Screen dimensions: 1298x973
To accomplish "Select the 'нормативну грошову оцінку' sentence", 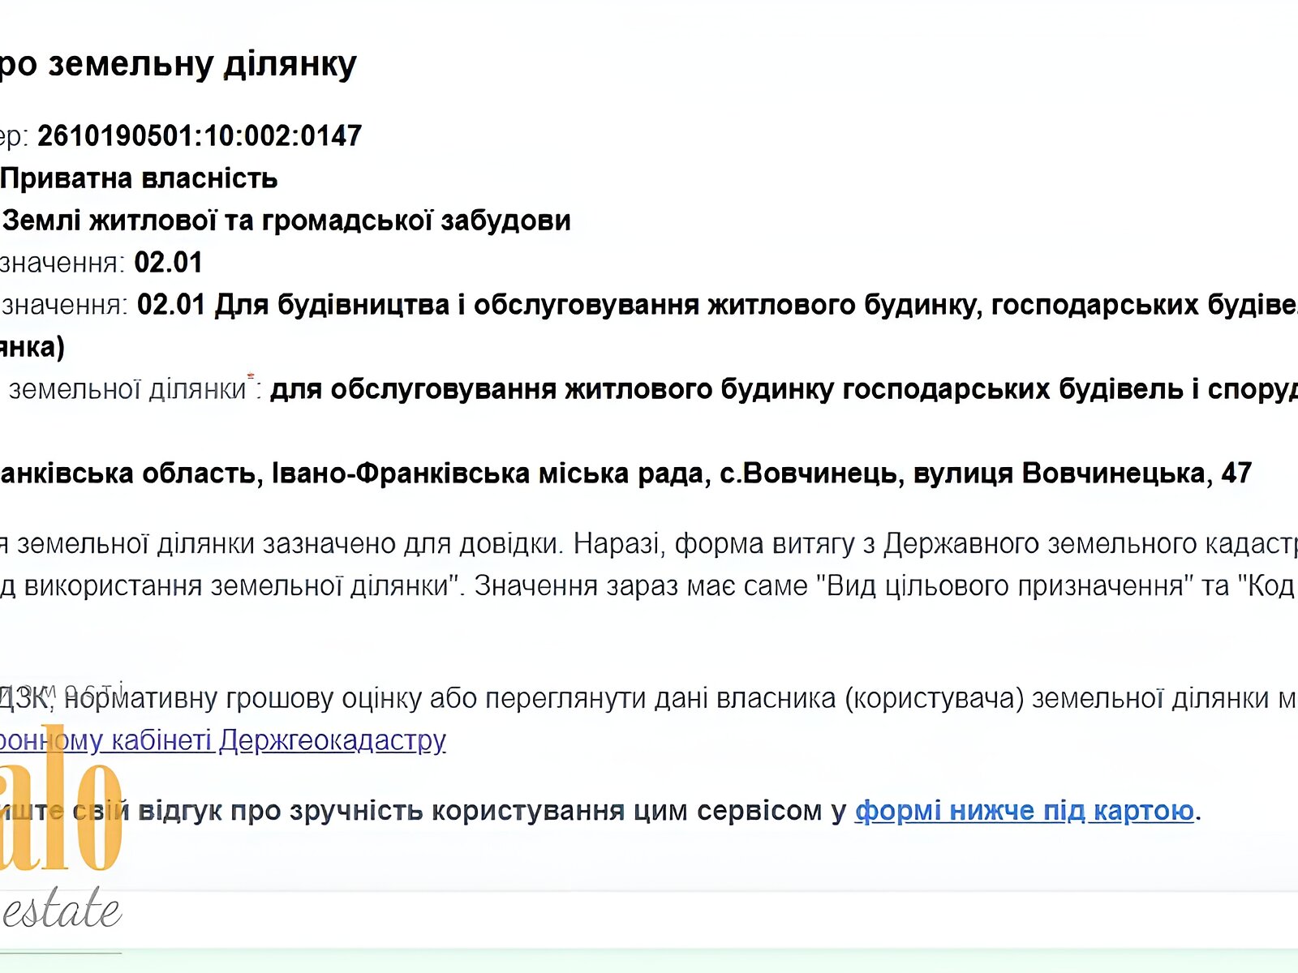I will 649,698.
